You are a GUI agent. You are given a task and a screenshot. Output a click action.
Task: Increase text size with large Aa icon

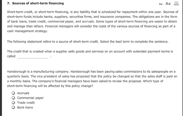click(168, 3)
